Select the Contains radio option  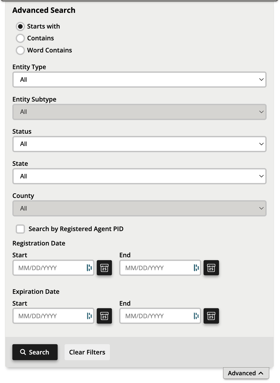coord(20,38)
